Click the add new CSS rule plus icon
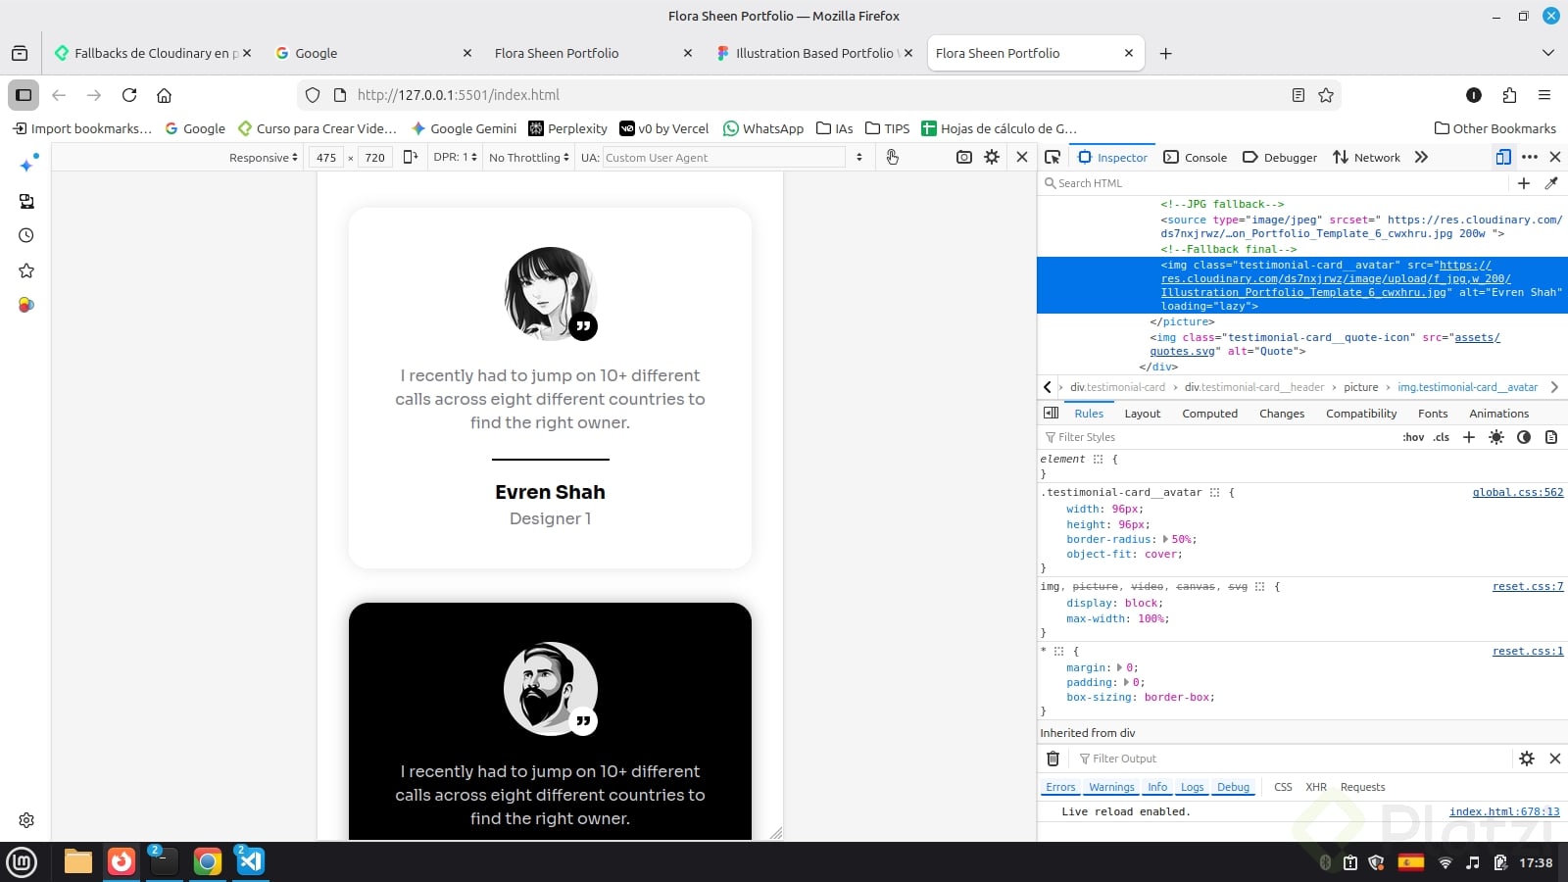The image size is (1568, 882). point(1468,437)
